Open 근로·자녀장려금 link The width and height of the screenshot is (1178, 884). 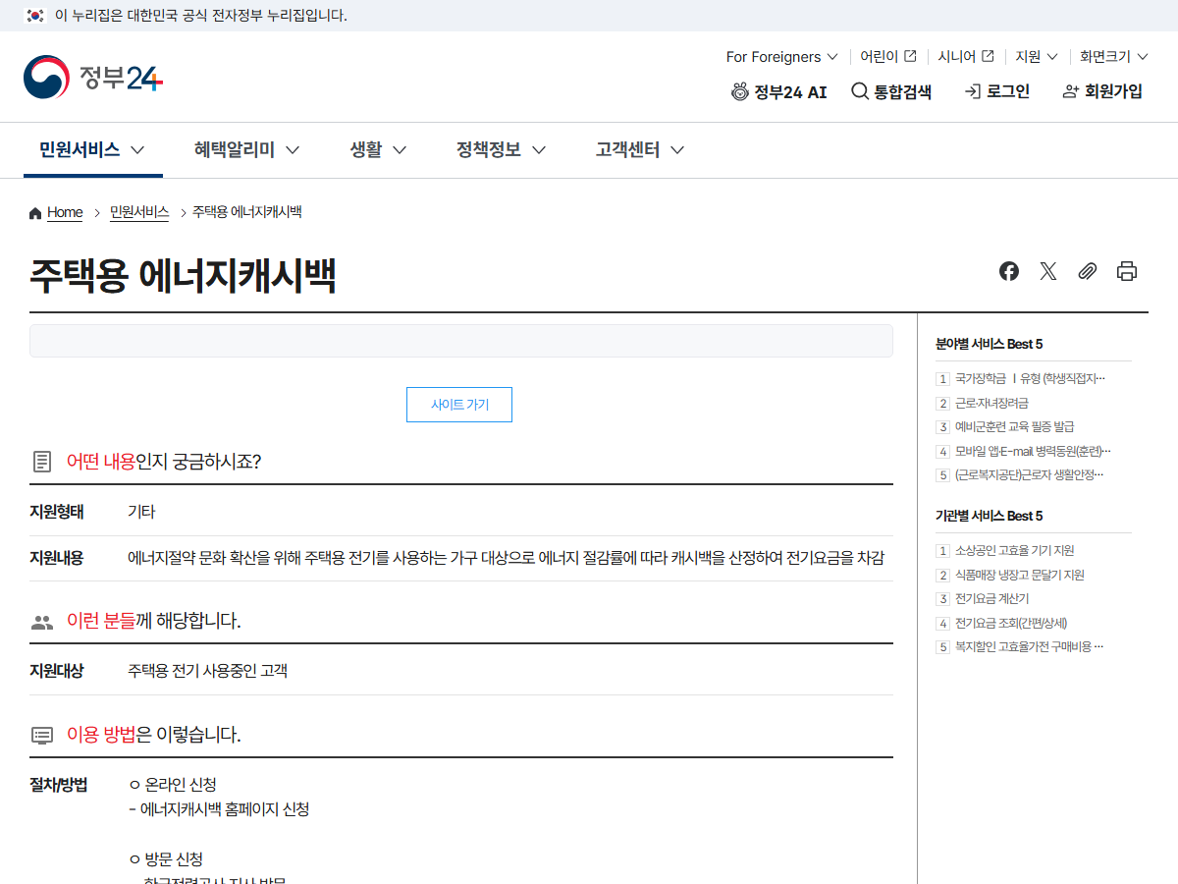click(991, 403)
